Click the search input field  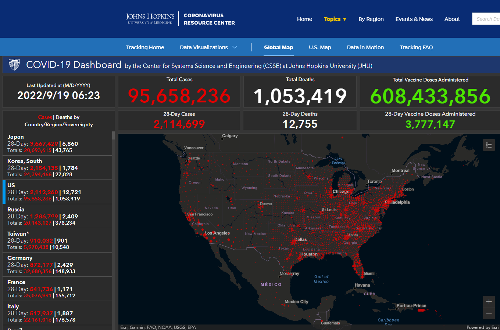(x=487, y=19)
